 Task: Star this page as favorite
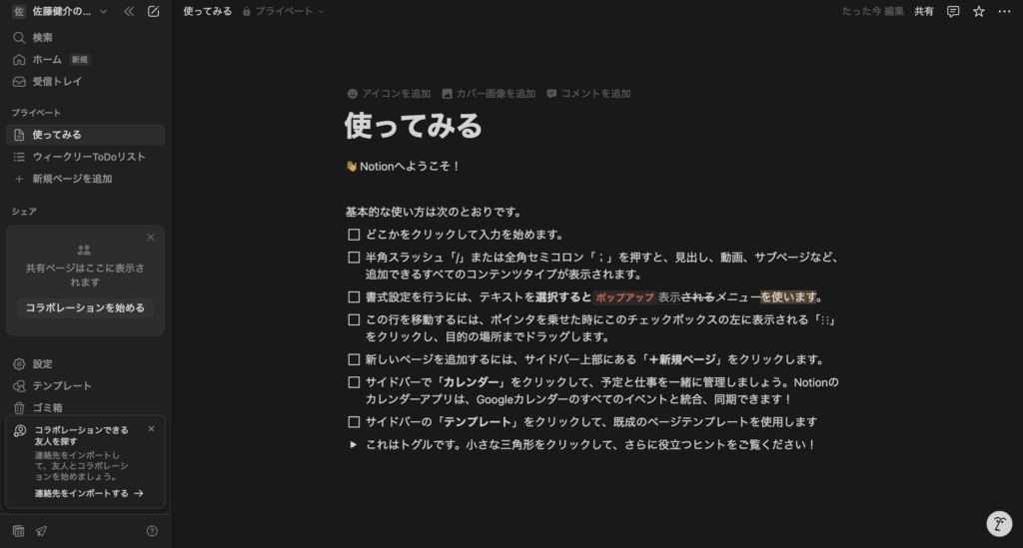click(x=979, y=12)
